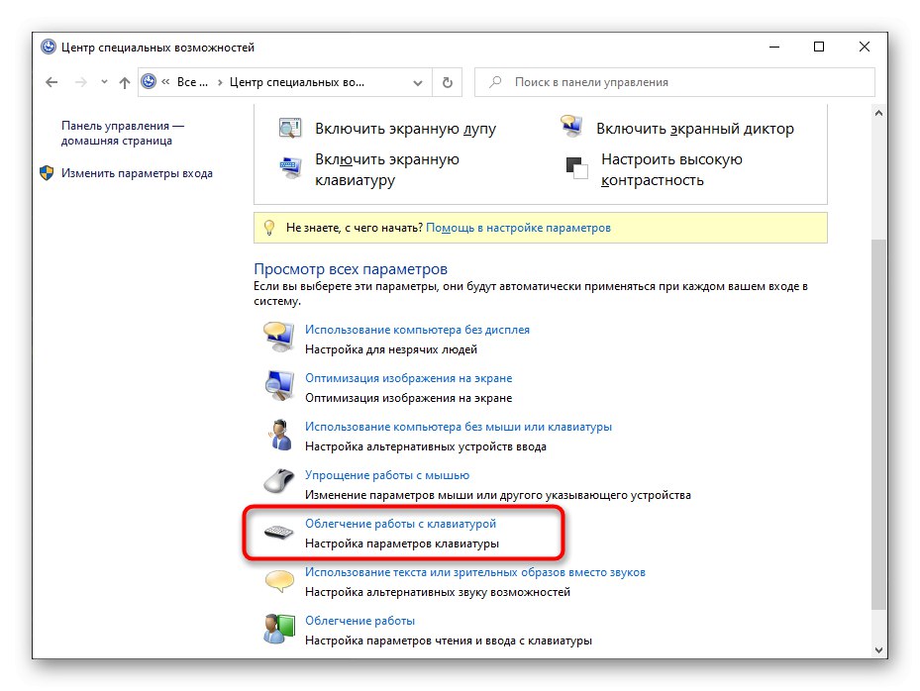The image size is (920, 691).
Task: Click 'Включить экранную лупу' text
Action: click(x=405, y=129)
